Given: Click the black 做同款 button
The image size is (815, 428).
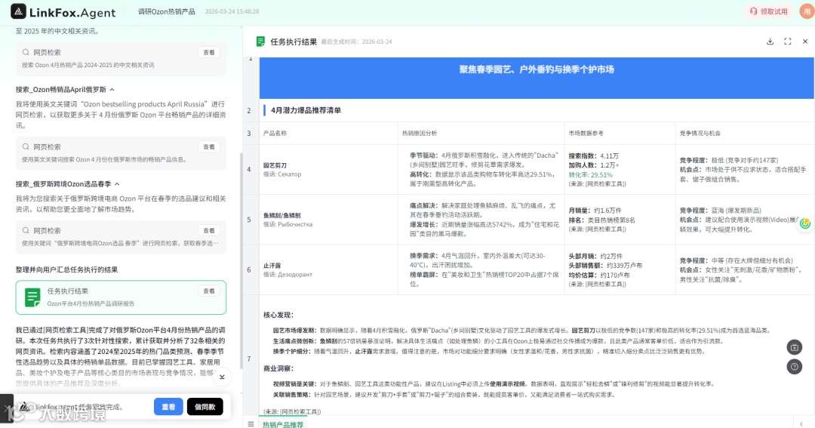Looking at the screenshot, I should tap(205, 407).
